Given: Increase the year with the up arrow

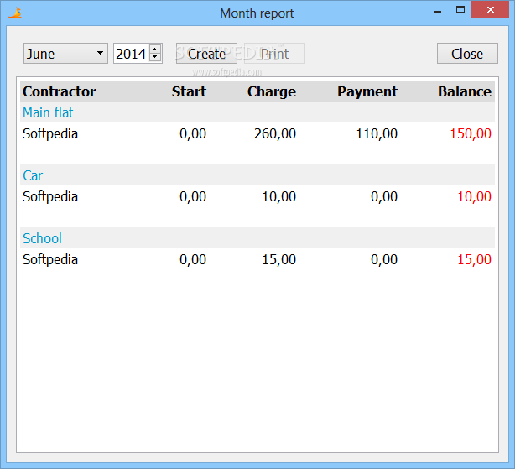Looking at the screenshot, I should [155, 49].
